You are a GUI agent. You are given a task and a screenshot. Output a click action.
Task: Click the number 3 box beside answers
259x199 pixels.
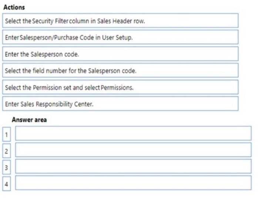(x=6, y=167)
